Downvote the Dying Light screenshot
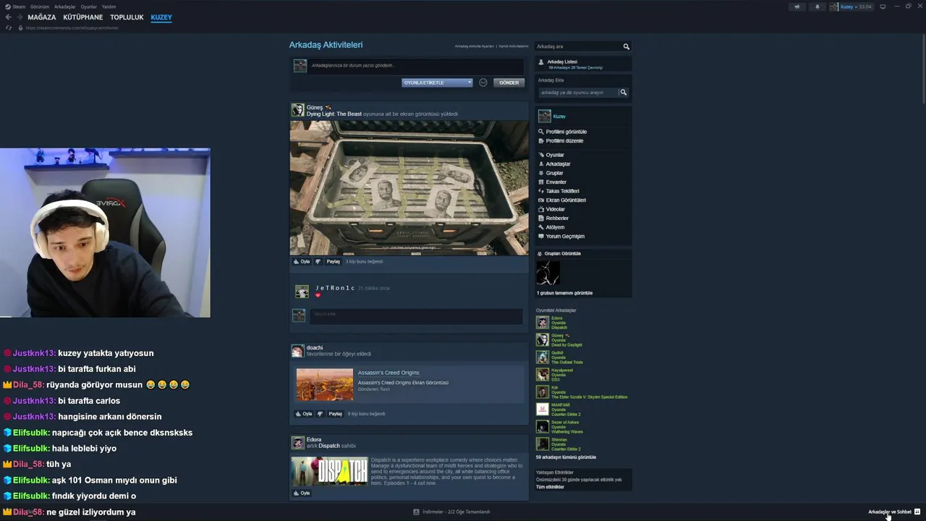The image size is (926, 521). [x=318, y=261]
